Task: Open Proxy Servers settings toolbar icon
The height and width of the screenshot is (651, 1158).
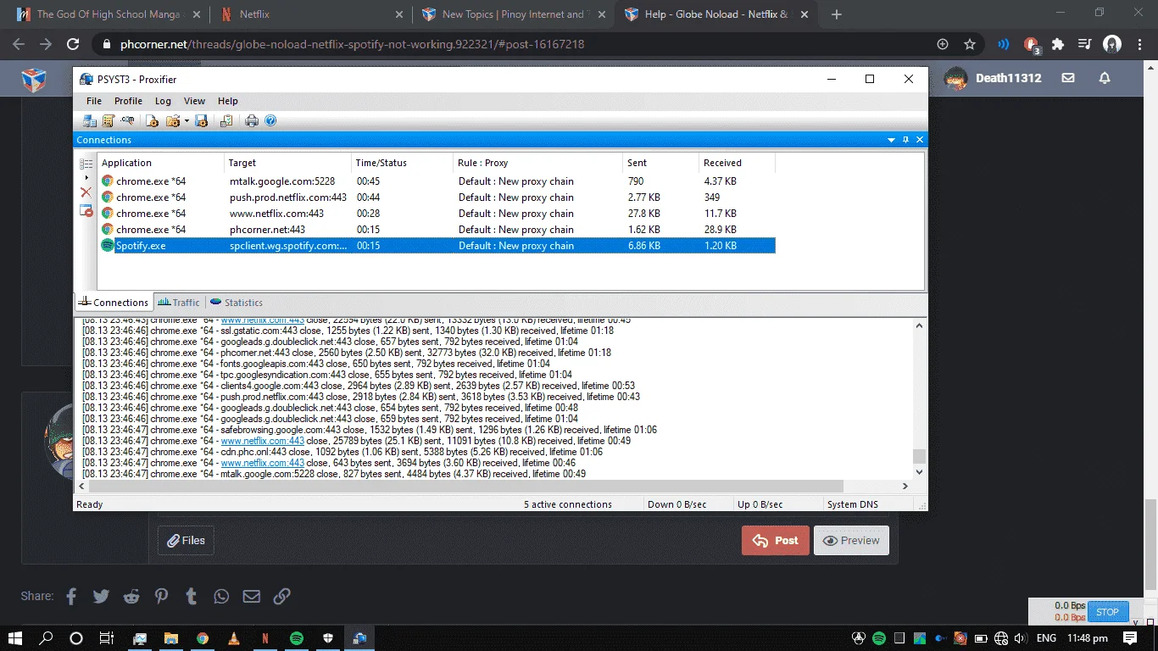Action: tap(90, 121)
